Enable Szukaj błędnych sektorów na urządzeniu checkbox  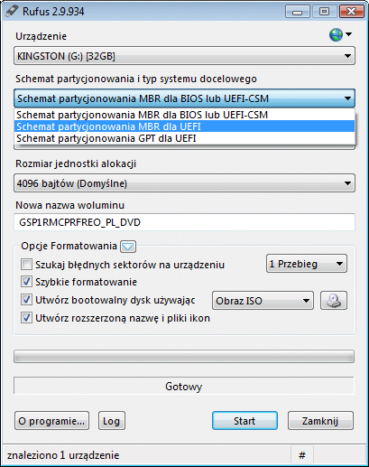[26, 265]
